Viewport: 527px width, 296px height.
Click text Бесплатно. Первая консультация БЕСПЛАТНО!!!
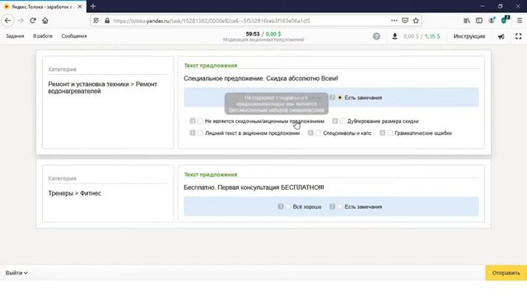[254, 187]
